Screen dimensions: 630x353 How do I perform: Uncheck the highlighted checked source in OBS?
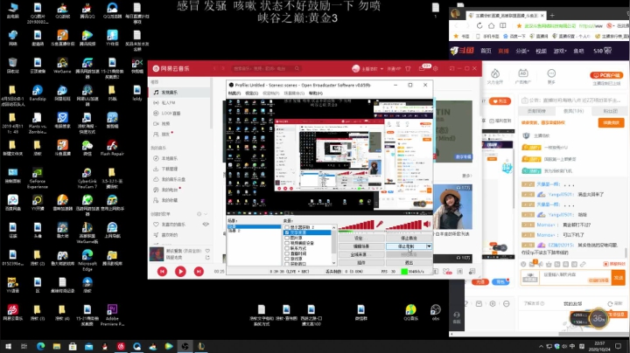[x=287, y=232]
